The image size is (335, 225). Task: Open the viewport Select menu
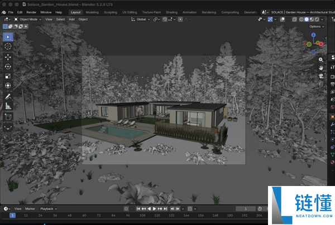point(60,19)
